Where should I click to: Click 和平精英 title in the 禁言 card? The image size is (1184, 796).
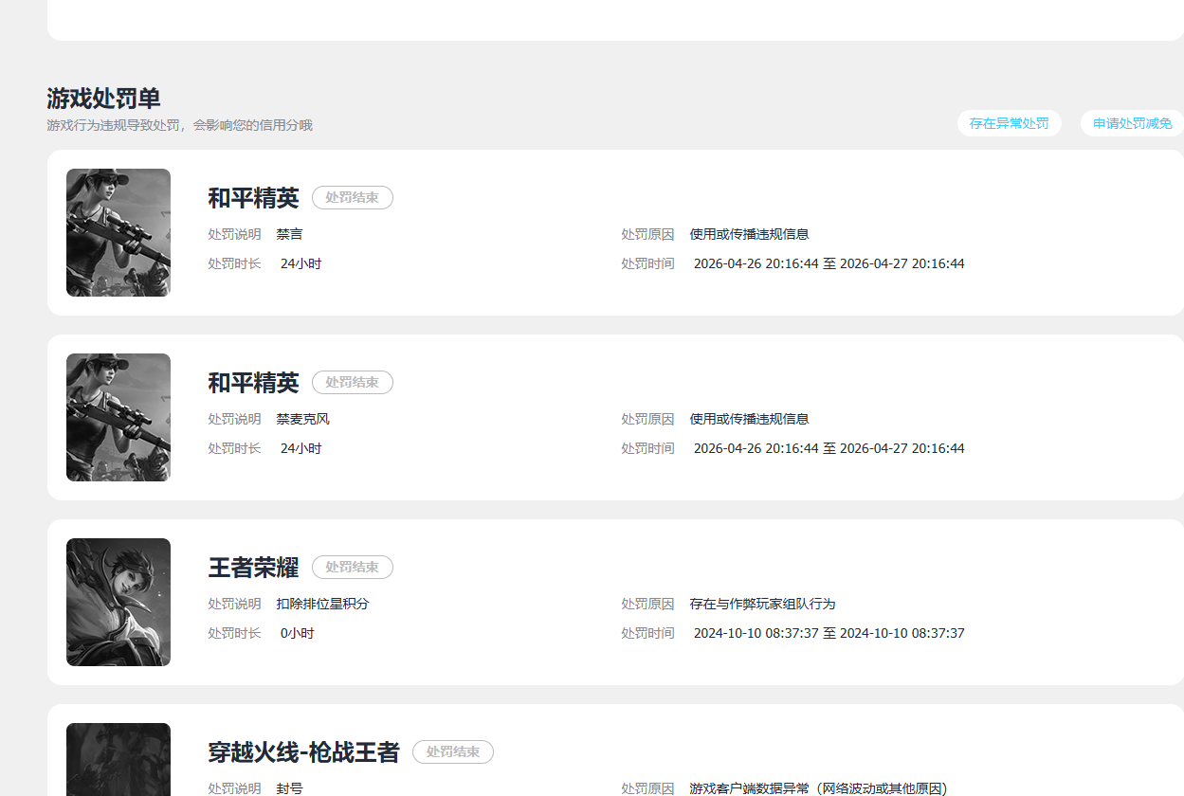tap(253, 198)
